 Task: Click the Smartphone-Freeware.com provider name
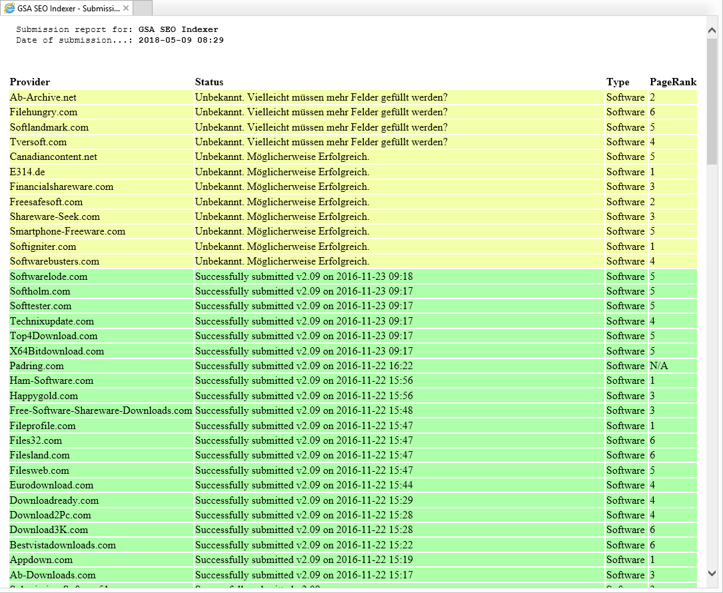click(x=67, y=231)
